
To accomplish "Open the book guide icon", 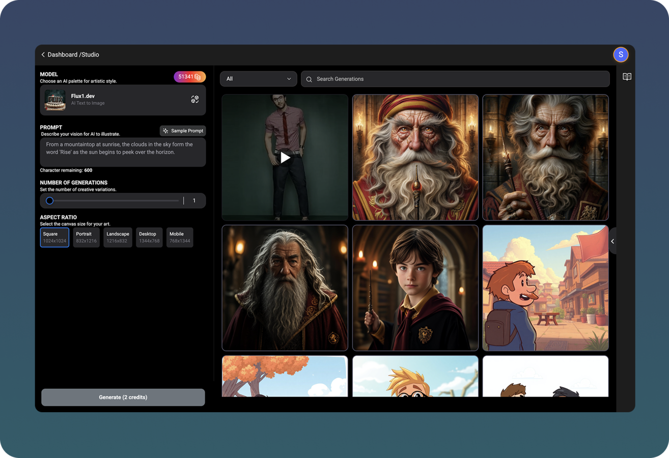I will 627,77.
